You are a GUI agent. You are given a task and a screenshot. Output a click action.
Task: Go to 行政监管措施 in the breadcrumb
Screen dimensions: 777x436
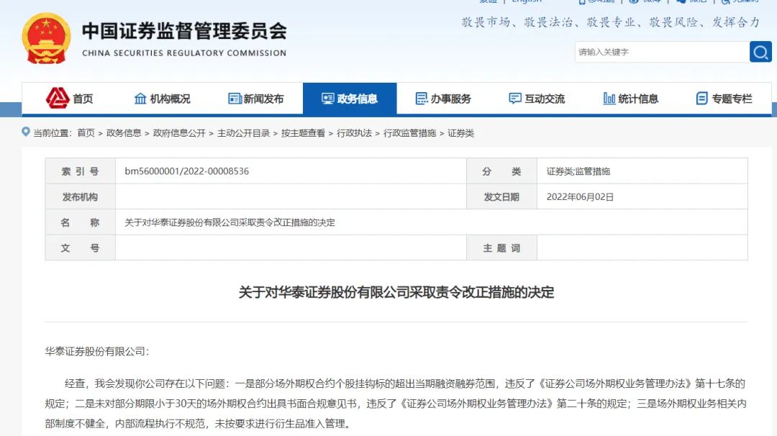point(410,133)
